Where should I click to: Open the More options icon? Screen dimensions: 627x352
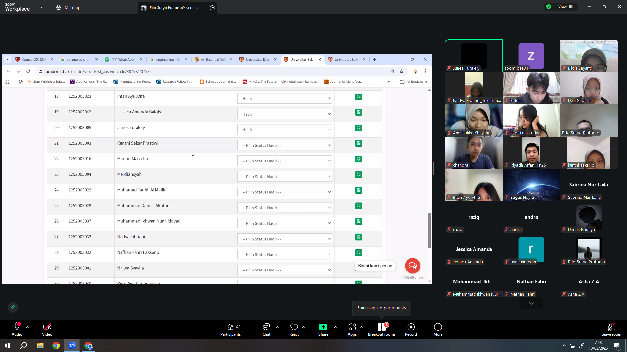pos(438,327)
